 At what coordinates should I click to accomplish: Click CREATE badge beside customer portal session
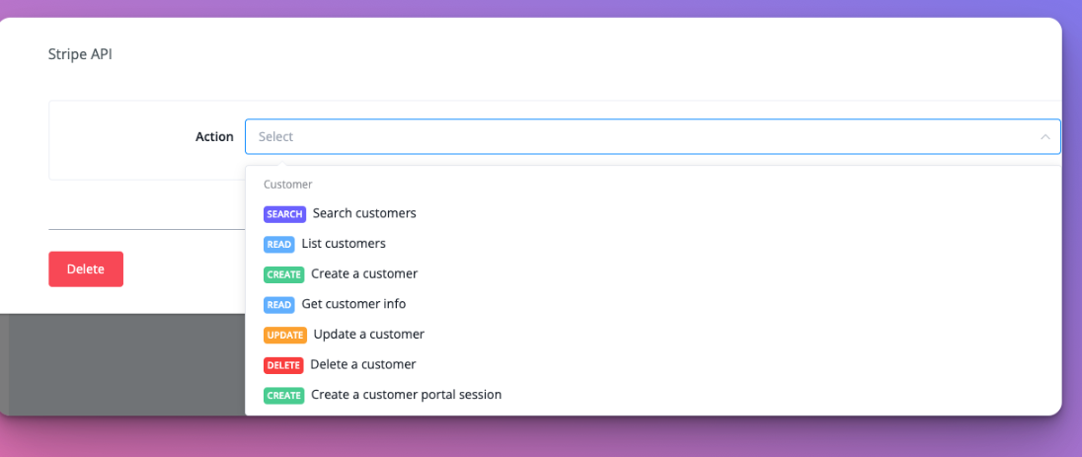pos(283,396)
